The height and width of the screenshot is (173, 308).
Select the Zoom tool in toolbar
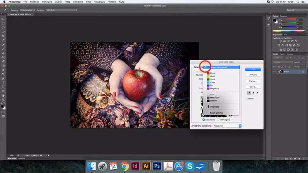click(3, 99)
